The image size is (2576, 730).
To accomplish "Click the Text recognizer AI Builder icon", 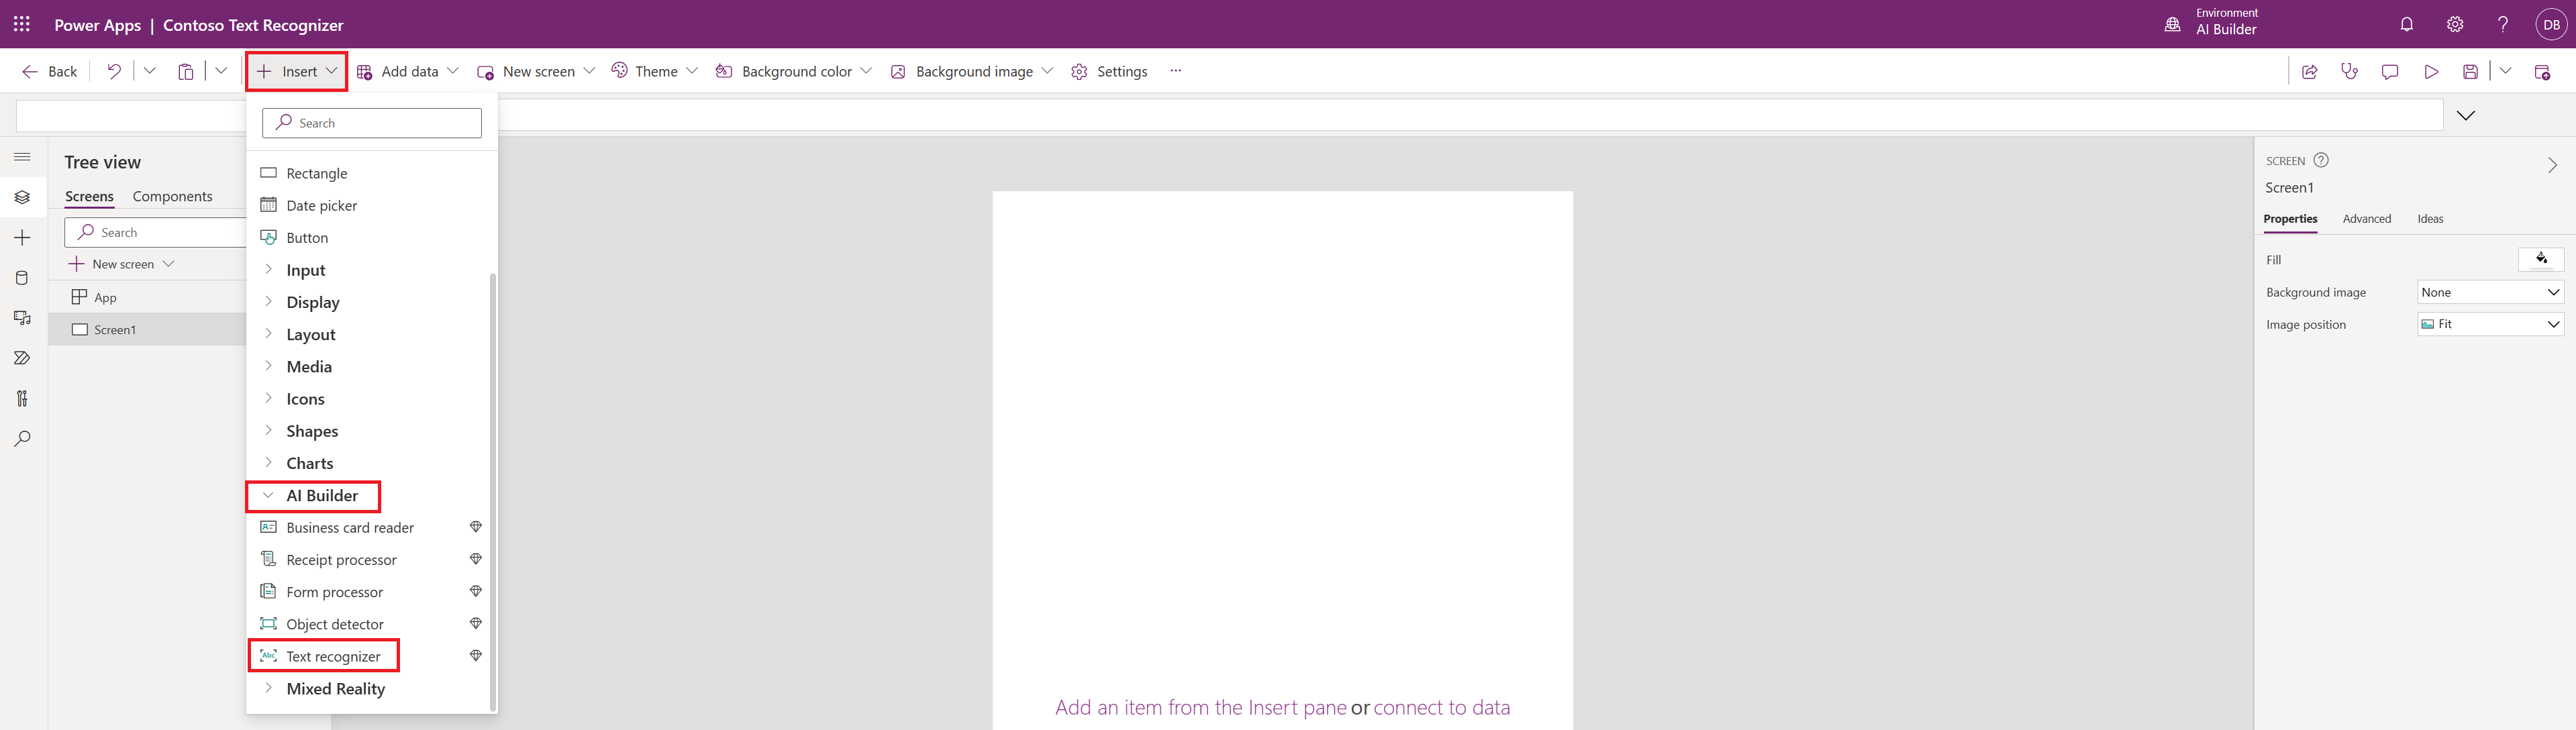I will 268,656.
